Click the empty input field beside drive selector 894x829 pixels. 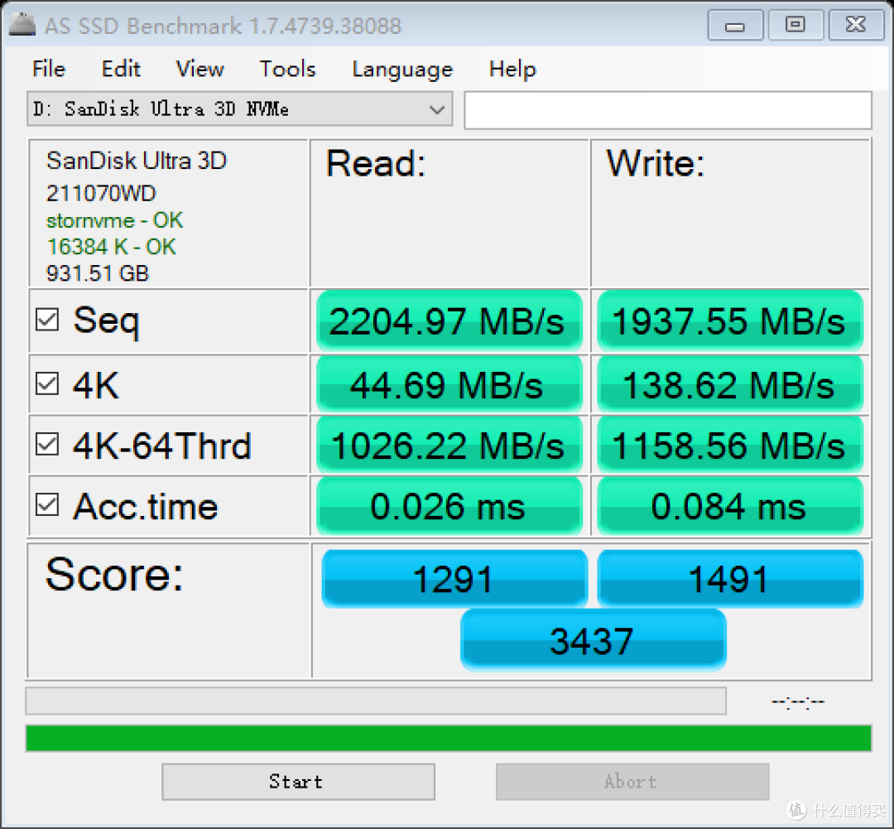tap(668, 108)
